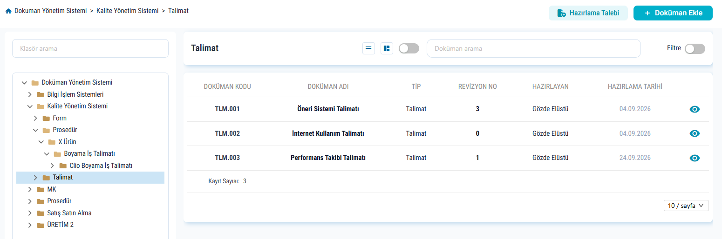Sort by REVİZYON NO column header
The image size is (722, 239).
click(x=477, y=86)
